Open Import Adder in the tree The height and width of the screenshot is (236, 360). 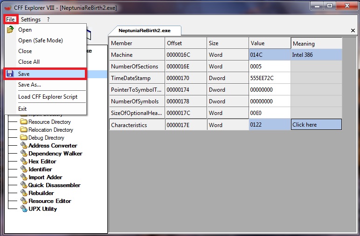coord(45,177)
